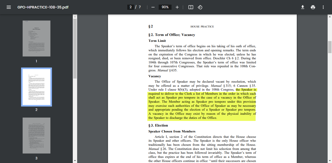This screenshot has width=332, height=163.
Task: Print the document
Action: 313,7
